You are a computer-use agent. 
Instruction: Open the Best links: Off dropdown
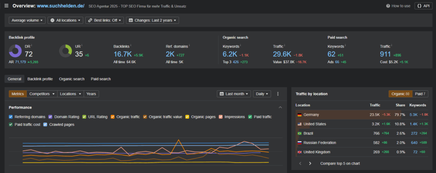pyautogui.click(x=105, y=20)
